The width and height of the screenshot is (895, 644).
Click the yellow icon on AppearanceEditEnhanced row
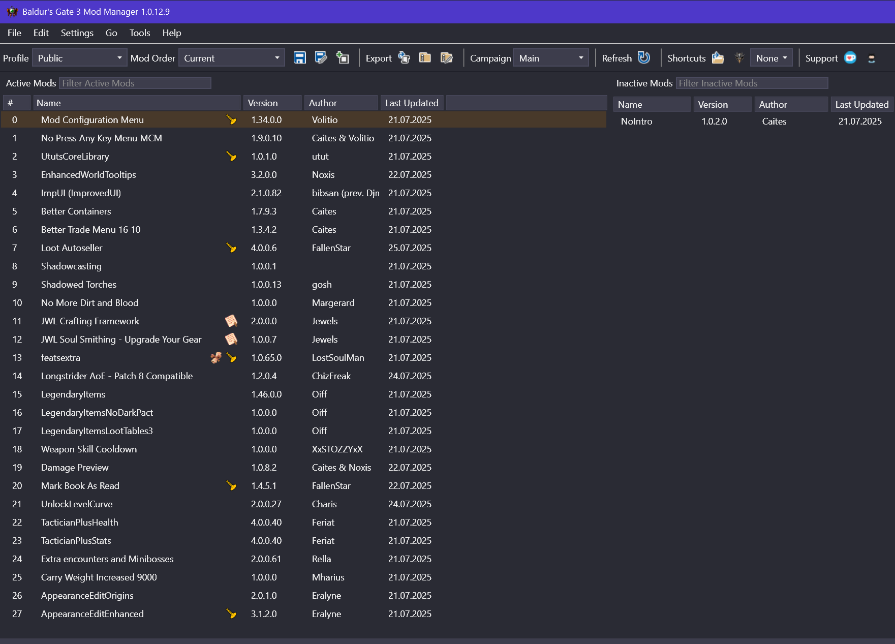(x=231, y=614)
